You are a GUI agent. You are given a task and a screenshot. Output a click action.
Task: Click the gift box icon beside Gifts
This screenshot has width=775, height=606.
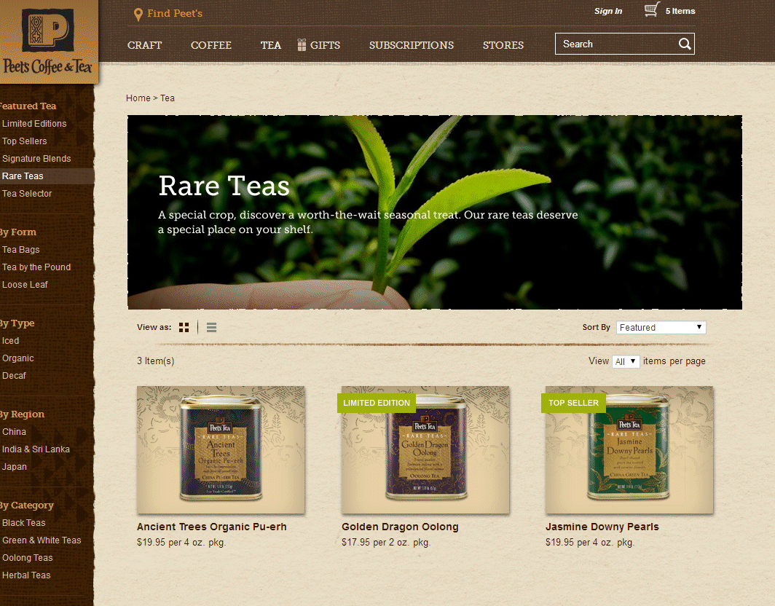302,45
